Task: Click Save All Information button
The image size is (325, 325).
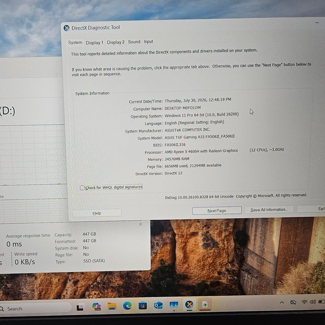Action: (x=269, y=210)
